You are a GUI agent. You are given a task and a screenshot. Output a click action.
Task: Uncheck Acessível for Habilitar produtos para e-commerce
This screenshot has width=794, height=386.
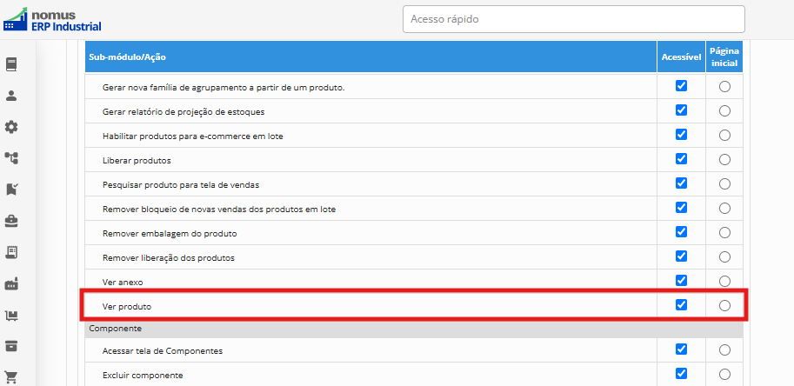pos(681,135)
